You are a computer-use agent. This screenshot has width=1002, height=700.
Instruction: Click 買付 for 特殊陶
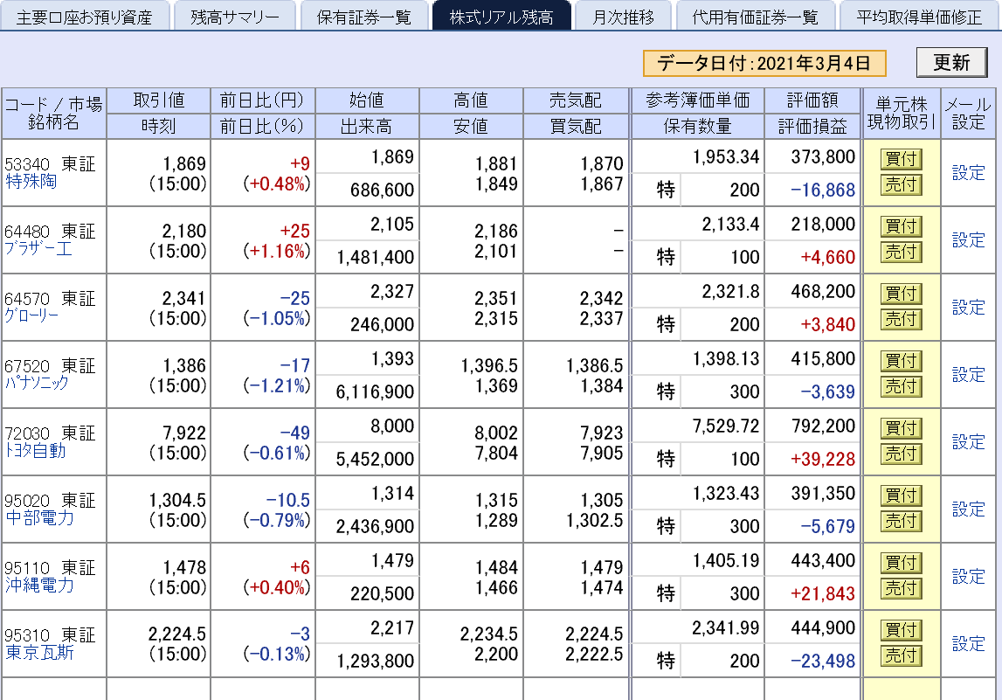tap(901, 158)
